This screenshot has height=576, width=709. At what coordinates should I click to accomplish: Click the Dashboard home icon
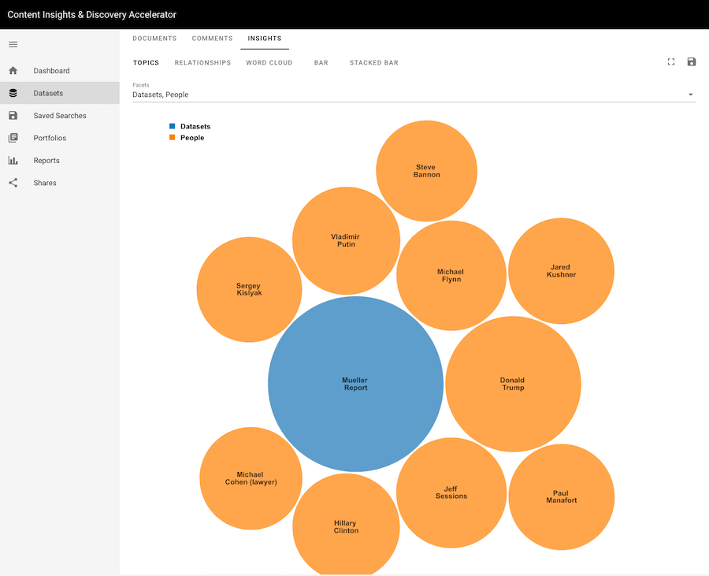click(x=13, y=71)
